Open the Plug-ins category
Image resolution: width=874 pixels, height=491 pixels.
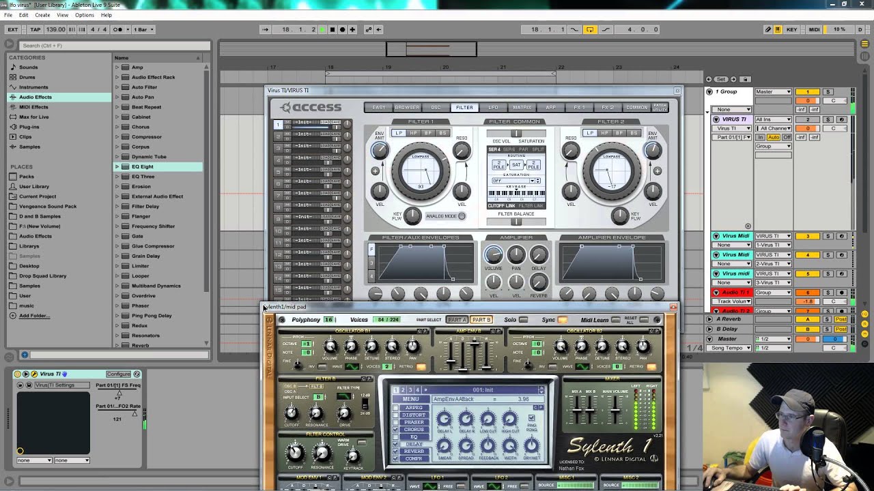pyautogui.click(x=29, y=127)
